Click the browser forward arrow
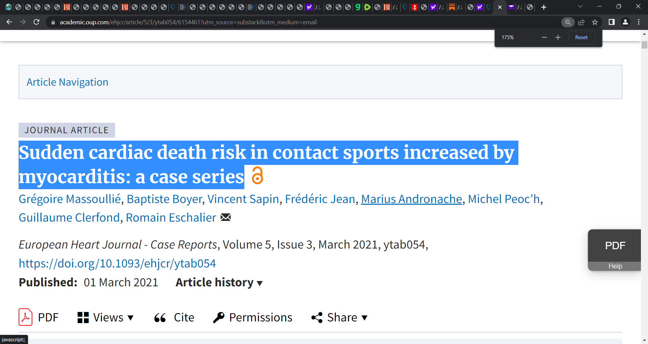Image resolution: width=648 pixels, height=344 pixels. pyautogui.click(x=23, y=22)
